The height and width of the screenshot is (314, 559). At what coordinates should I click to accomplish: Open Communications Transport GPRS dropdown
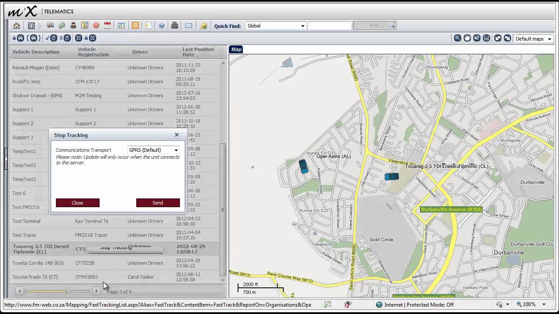pos(153,150)
